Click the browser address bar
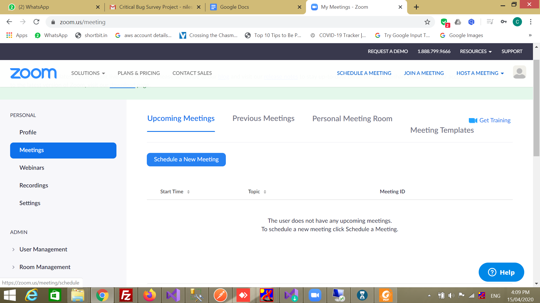This screenshot has width=540, height=303. 225,22
